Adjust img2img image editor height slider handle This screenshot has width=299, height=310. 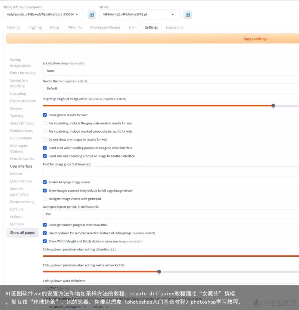pos(273,105)
